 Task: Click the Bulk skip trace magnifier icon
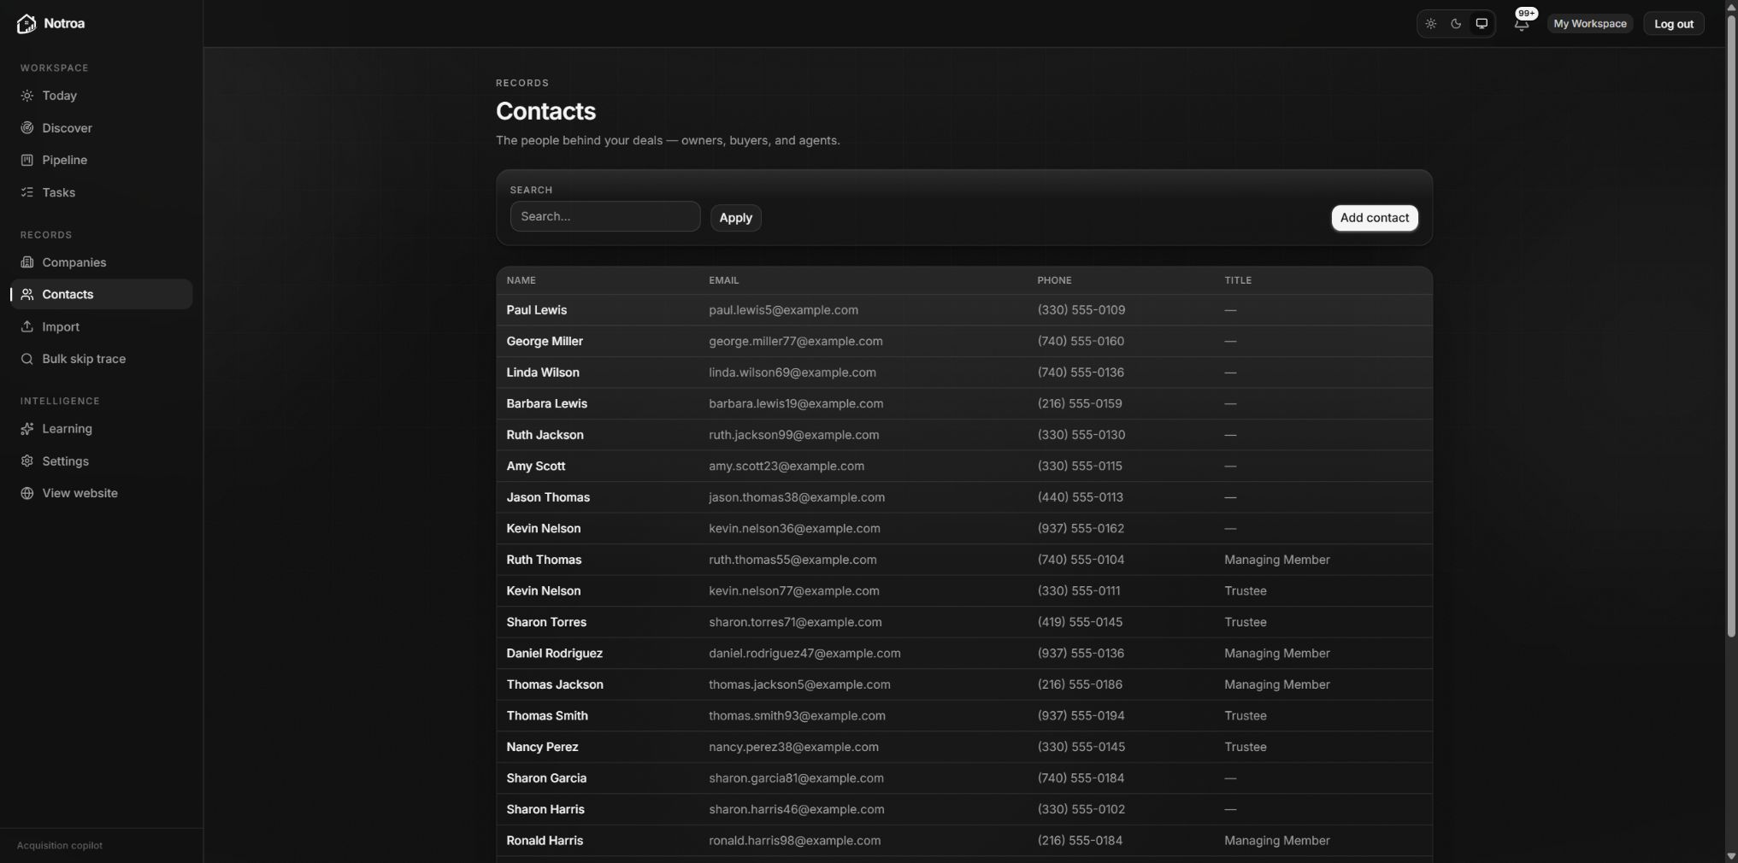pyautogui.click(x=27, y=359)
